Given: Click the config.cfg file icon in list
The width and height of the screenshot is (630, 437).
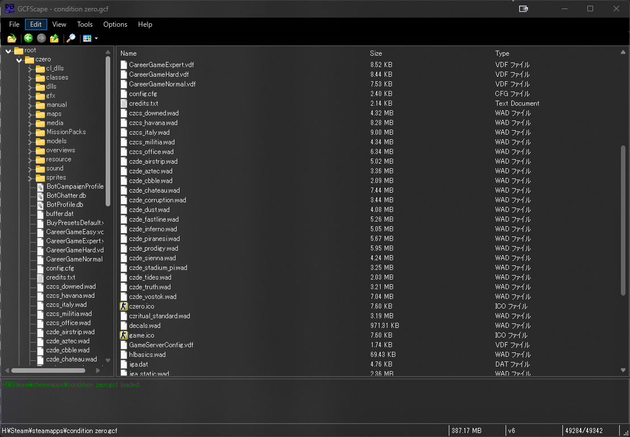Looking at the screenshot, I should tap(124, 94).
